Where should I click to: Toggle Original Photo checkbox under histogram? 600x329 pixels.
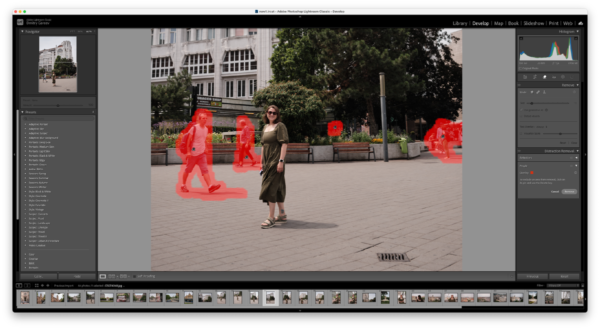pos(521,68)
